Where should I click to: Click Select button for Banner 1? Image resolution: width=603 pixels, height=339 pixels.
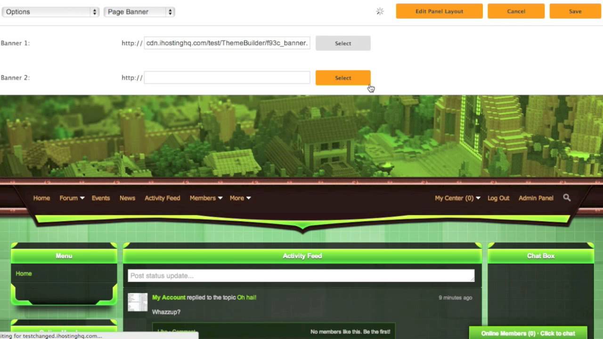point(343,43)
